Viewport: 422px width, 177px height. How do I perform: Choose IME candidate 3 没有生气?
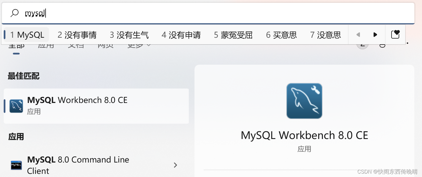click(129, 35)
